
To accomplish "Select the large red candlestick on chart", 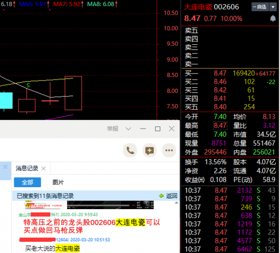I will (x=73, y=93).
